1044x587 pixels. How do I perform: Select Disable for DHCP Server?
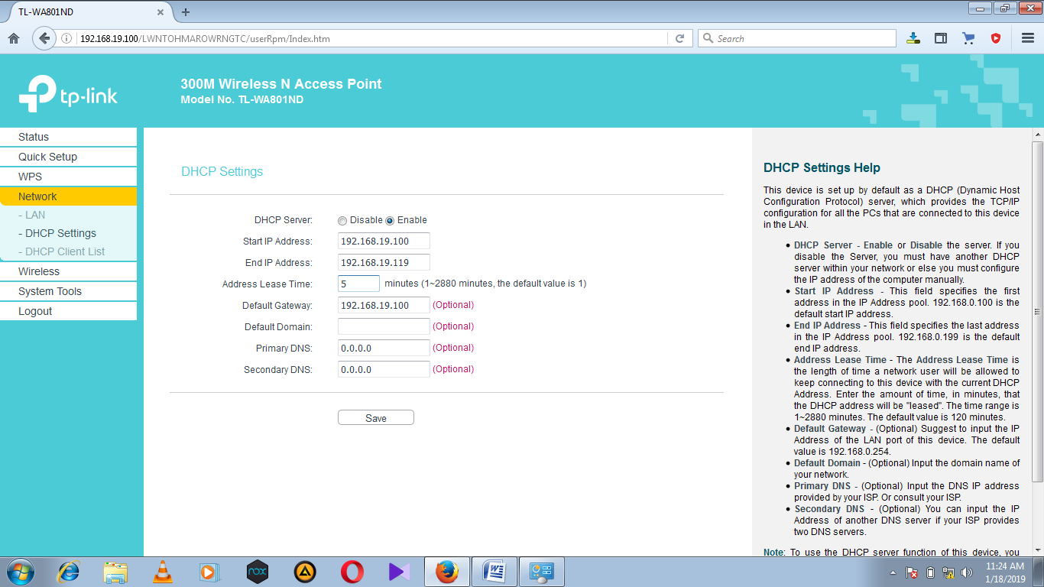(x=342, y=221)
